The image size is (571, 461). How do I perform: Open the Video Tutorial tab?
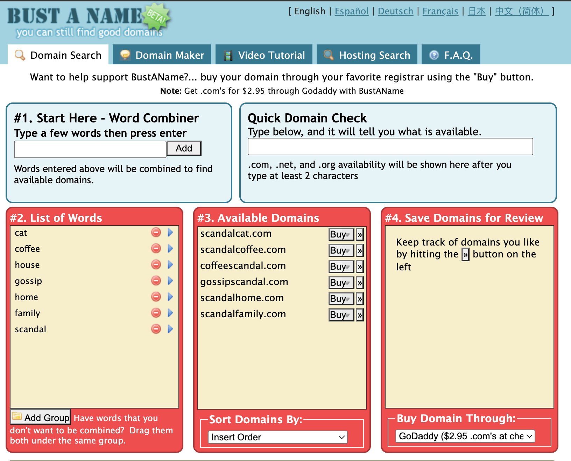264,55
